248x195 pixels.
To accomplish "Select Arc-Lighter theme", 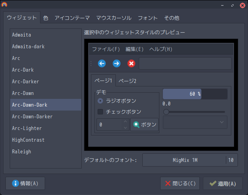I will pos(46,128).
